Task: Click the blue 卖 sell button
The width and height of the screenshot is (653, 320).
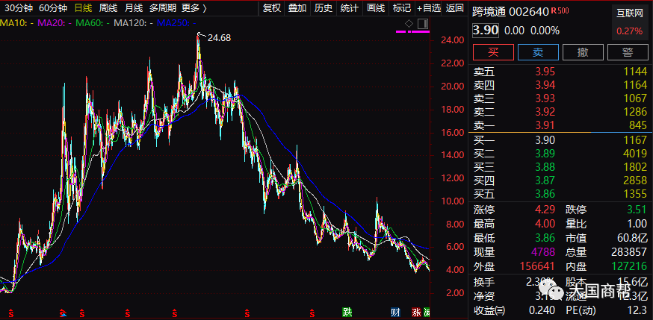Action: click(538, 52)
